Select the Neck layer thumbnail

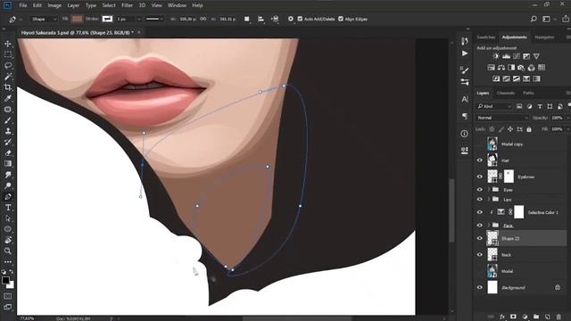coord(492,255)
